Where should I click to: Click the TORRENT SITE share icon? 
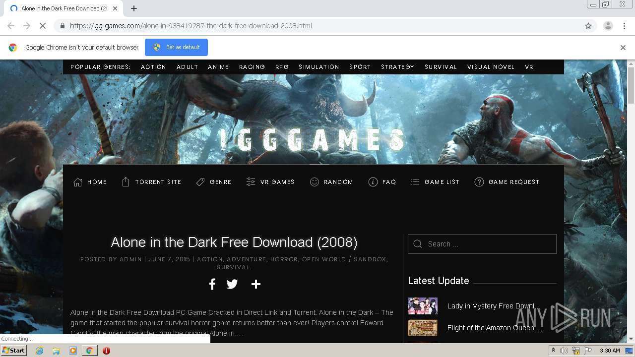coord(126,182)
